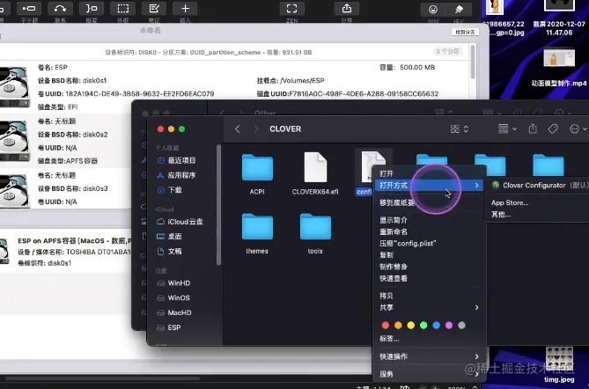Expand the 打开方式 submenu
This screenshot has width=589, height=389.
pos(429,185)
